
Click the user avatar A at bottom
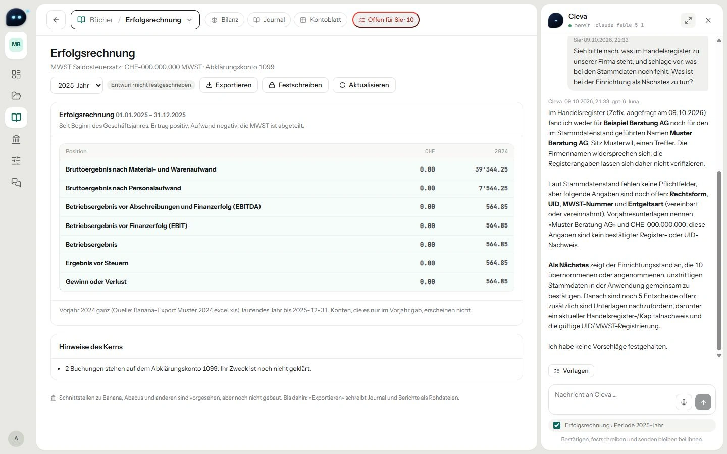click(16, 438)
